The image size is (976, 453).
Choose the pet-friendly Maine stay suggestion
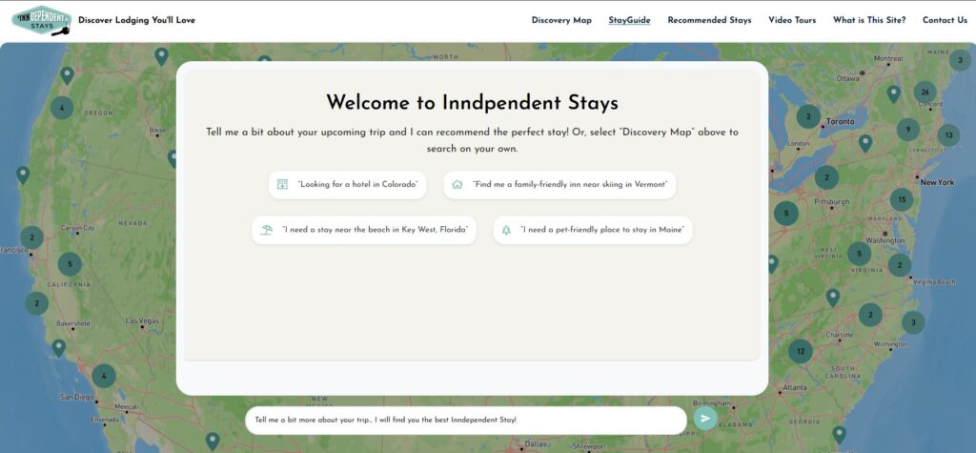point(593,230)
